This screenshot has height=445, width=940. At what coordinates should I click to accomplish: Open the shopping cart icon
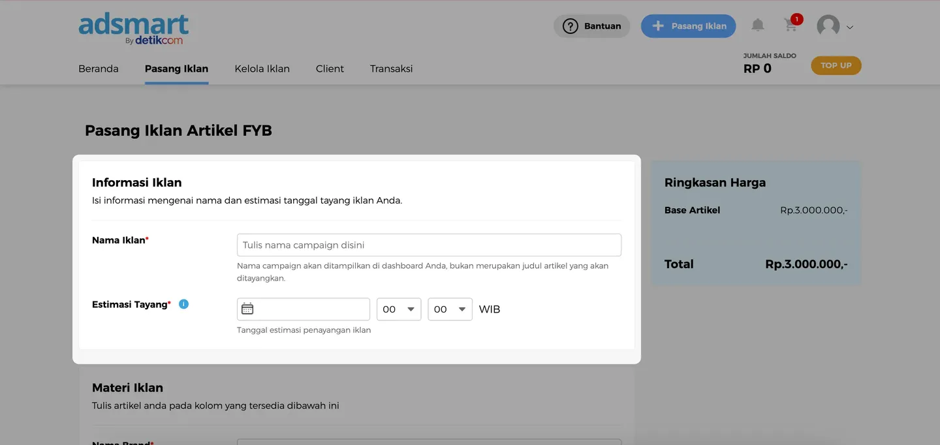[x=791, y=25]
